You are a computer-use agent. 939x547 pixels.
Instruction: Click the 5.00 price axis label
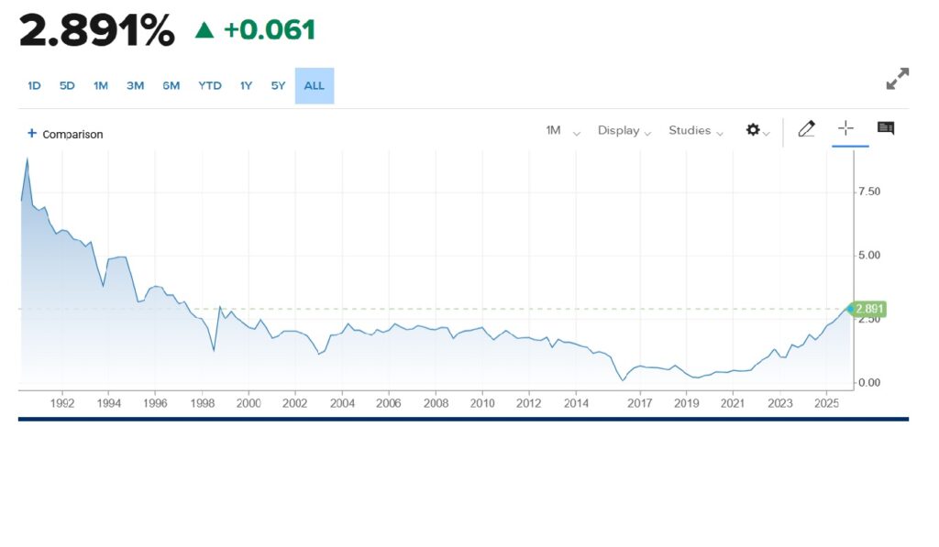[x=869, y=256]
